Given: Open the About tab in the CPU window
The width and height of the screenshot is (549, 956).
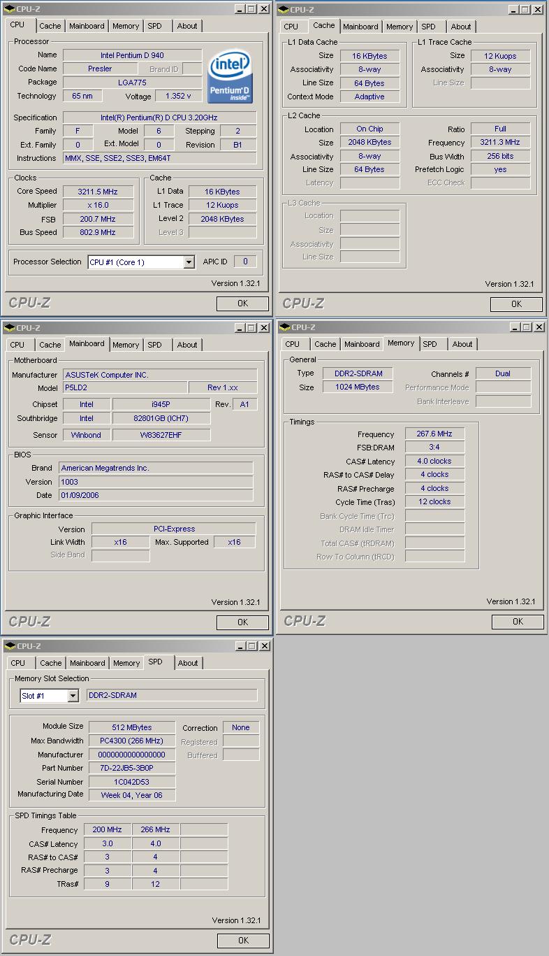Looking at the screenshot, I should coord(187,26).
